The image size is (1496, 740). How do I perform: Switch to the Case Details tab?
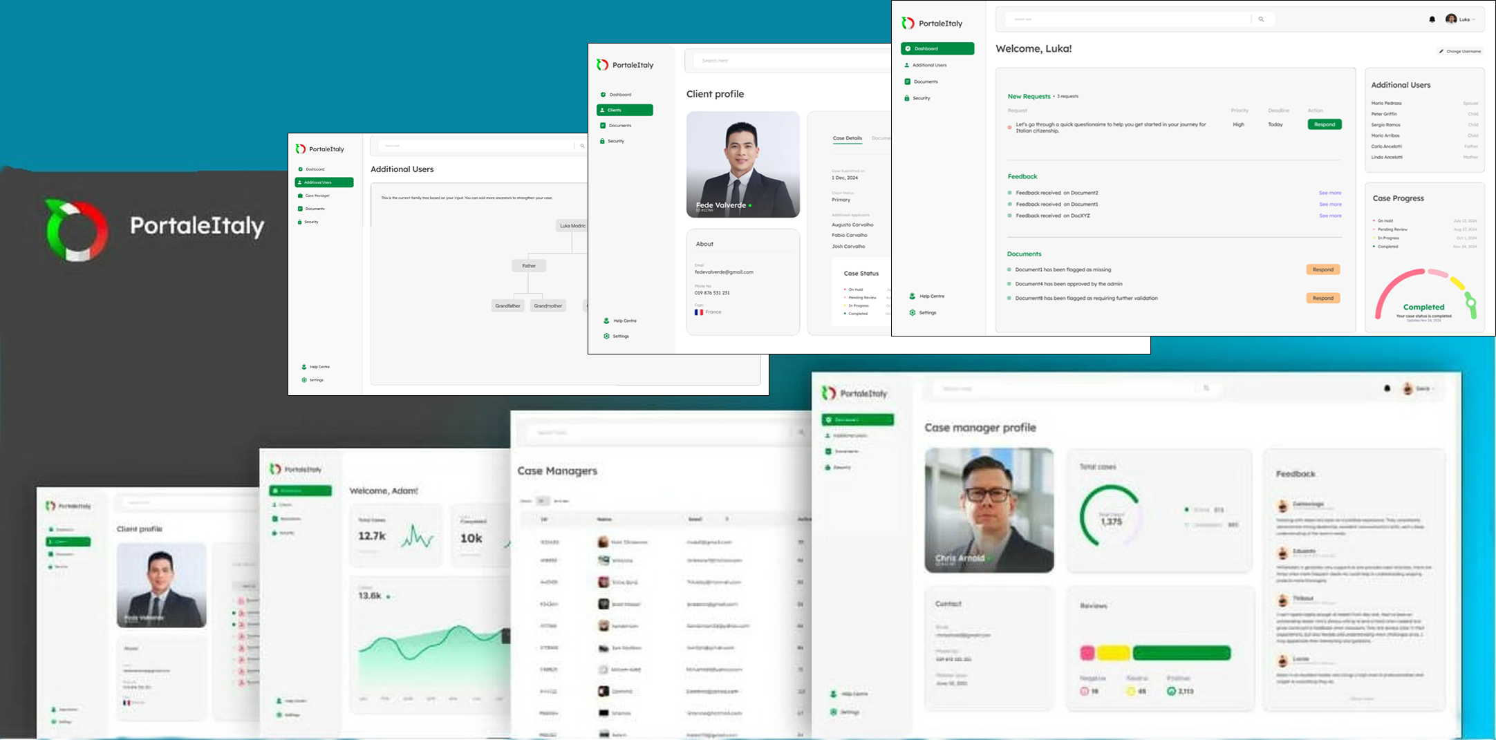[x=847, y=138]
